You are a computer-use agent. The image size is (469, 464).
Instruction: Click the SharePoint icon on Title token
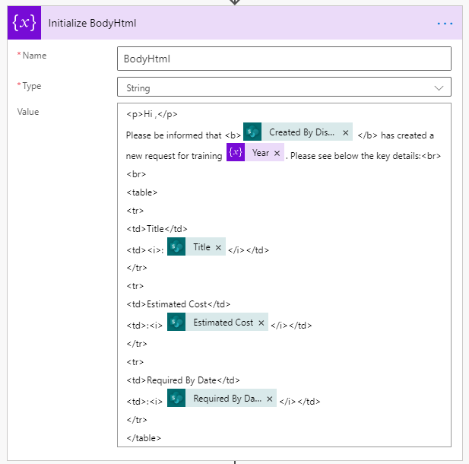point(176,247)
